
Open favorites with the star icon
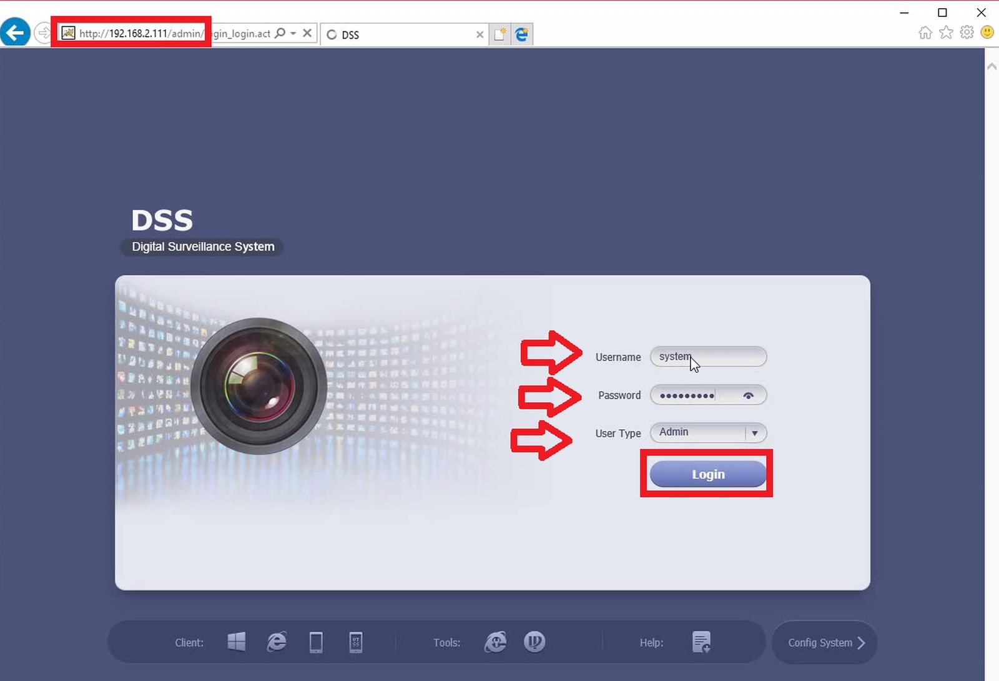click(946, 32)
